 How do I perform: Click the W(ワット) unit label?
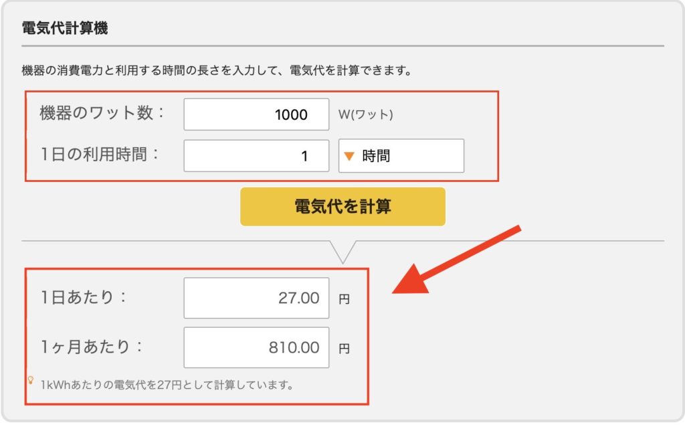(366, 114)
